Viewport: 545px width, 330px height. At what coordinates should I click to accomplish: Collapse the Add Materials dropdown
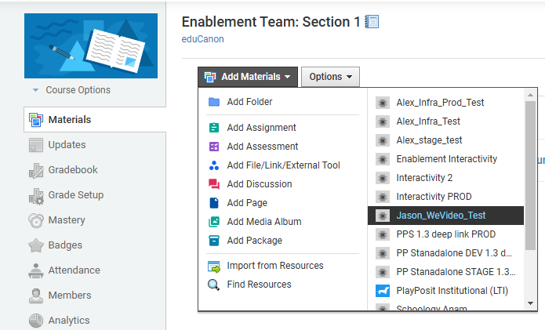(x=248, y=77)
